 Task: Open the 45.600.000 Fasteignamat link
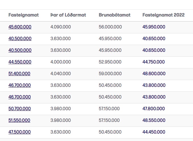coord(20,27)
